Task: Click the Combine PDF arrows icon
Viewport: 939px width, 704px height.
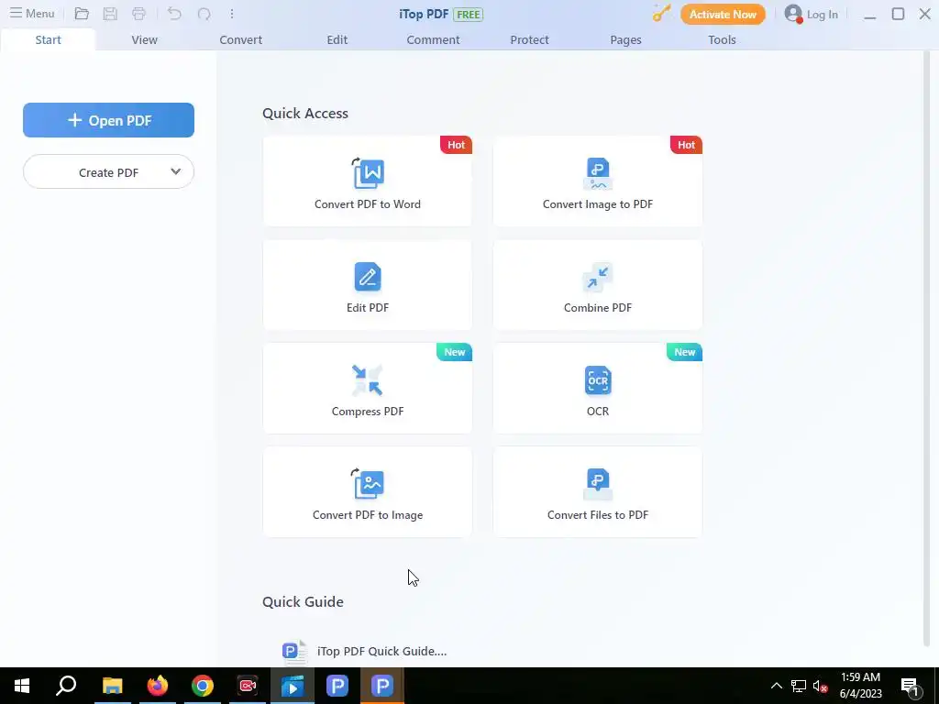Action: pos(598,277)
